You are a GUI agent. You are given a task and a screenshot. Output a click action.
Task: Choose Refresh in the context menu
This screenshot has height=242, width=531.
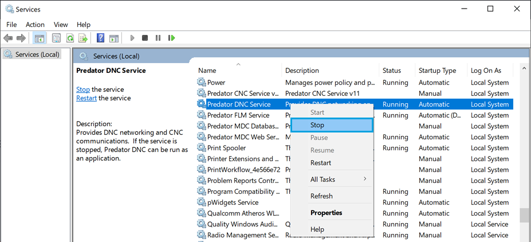(x=332, y=196)
